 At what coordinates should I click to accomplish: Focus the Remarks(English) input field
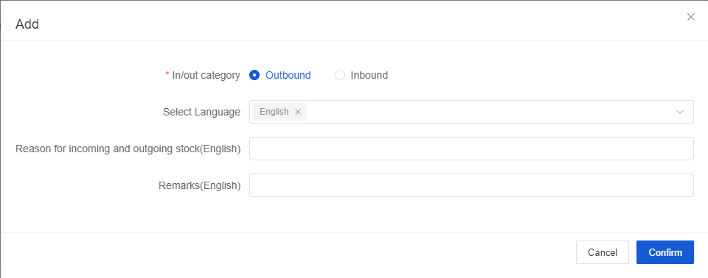click(471, 185)
